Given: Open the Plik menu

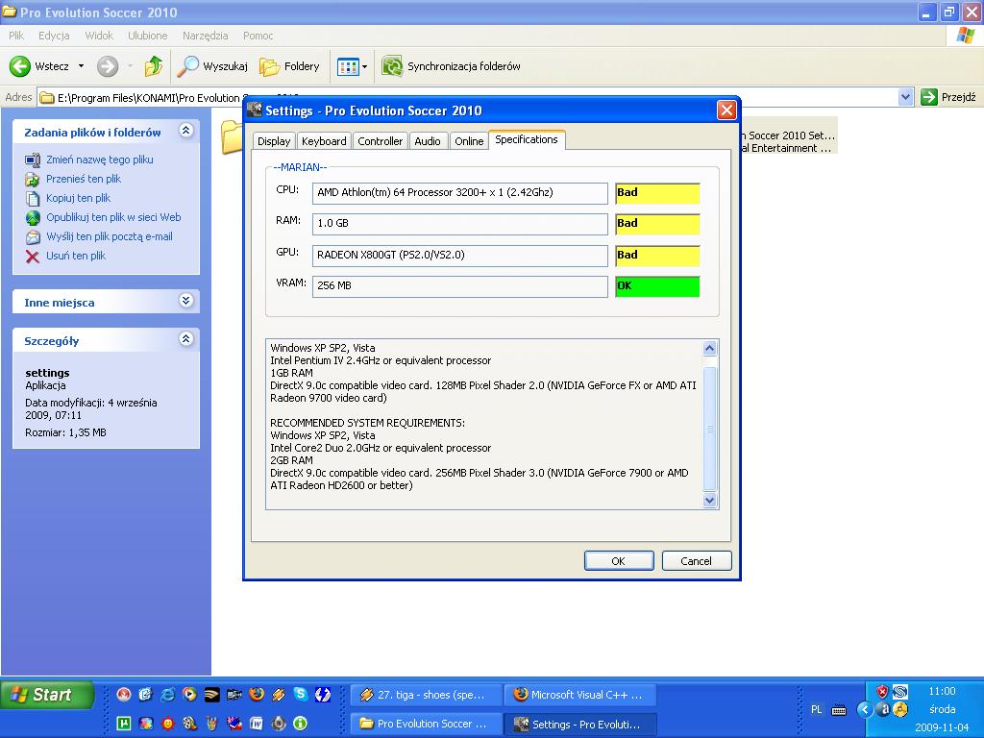Looking at the screenshot, I should click(16, 36).
